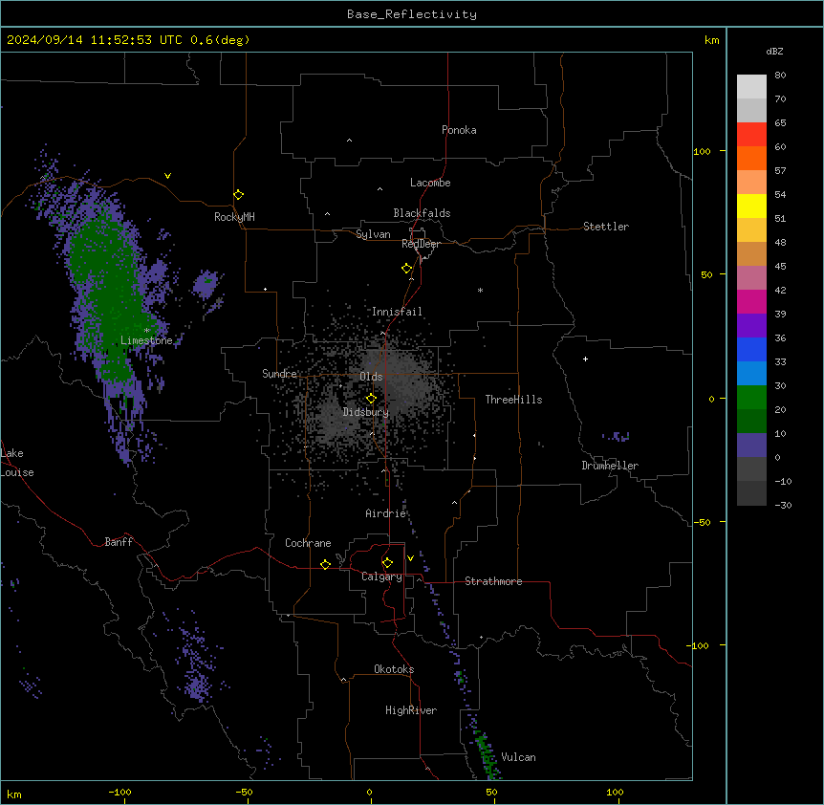Click the magenta 39-42 dBZ legend swatch
Image resolution: width=824 pixels, height=805 pixels.
click(x=751, y=301)
